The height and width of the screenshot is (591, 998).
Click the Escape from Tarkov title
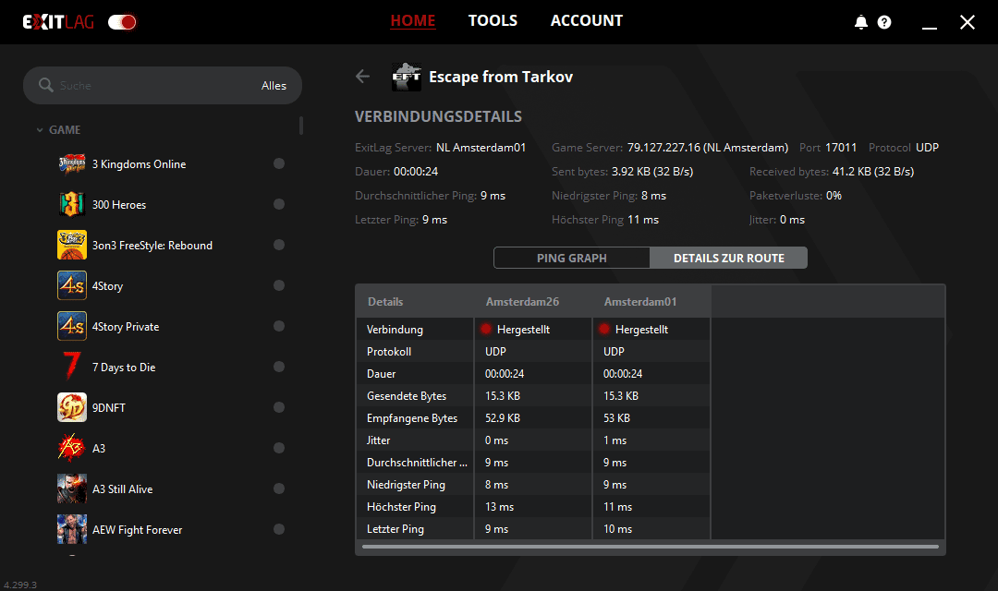click(501, 77)
